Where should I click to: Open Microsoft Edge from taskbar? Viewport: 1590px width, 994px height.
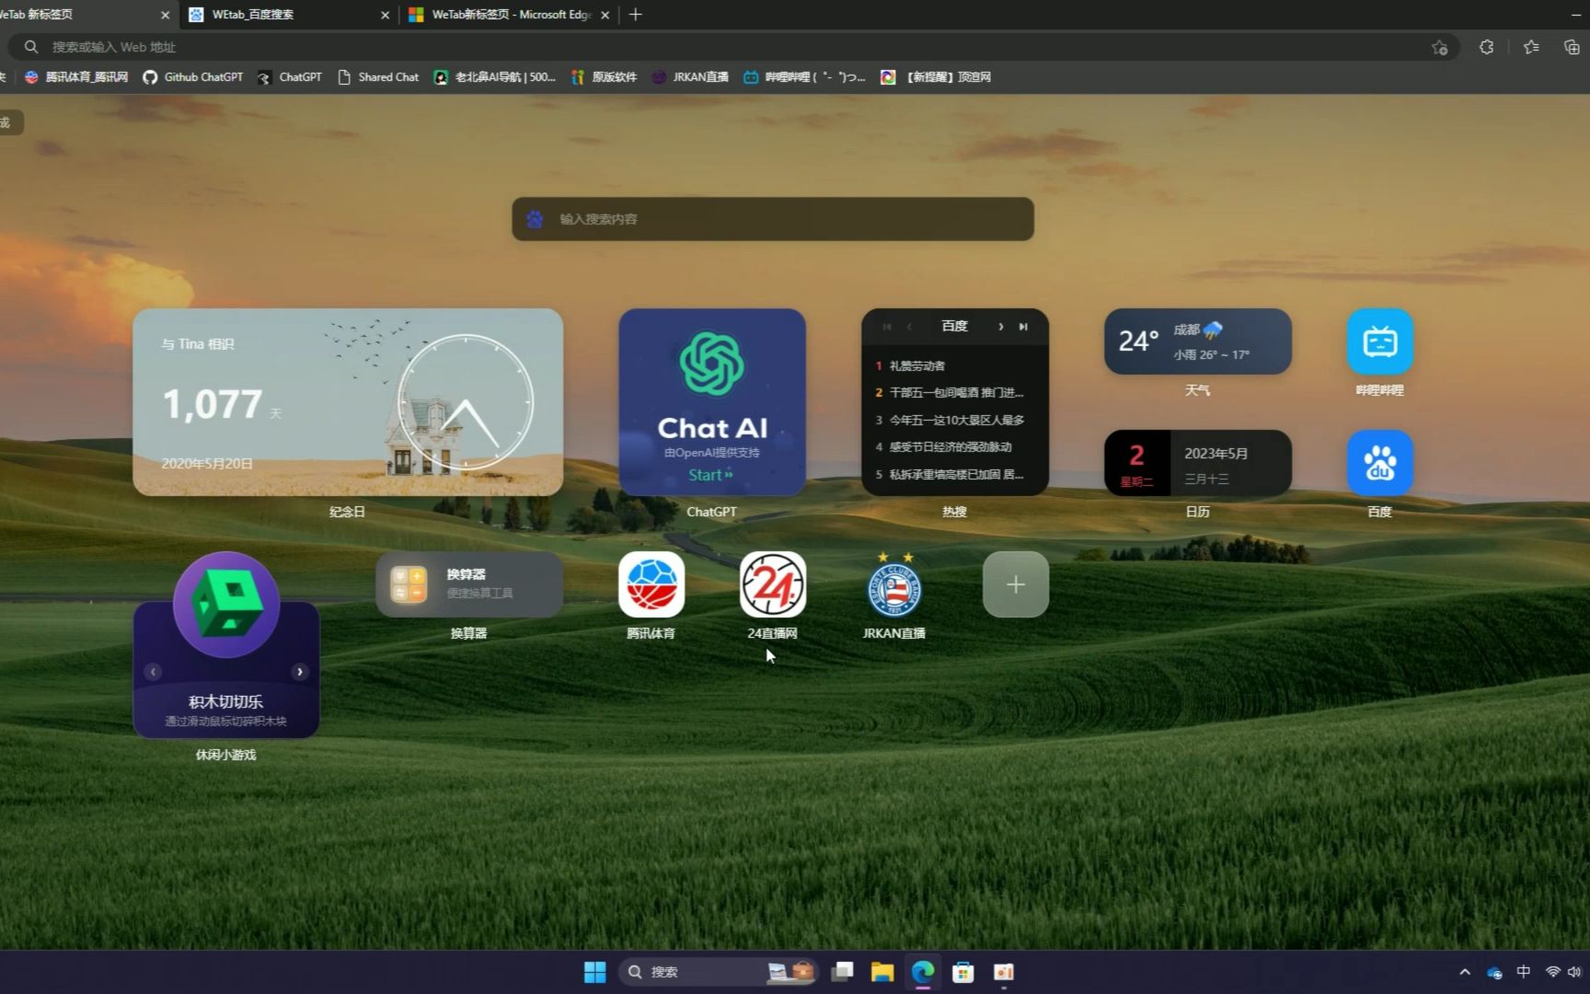point(923,972)
